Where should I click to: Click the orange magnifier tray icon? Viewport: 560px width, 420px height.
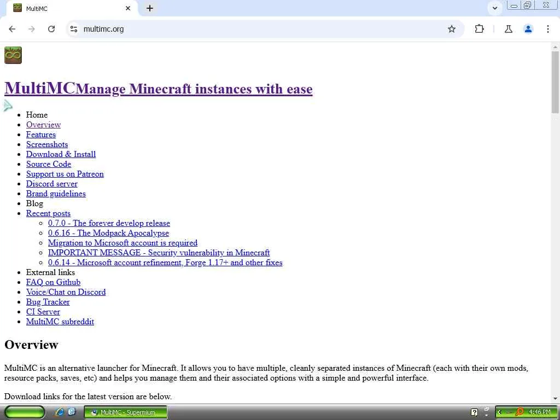coord(520,412)
